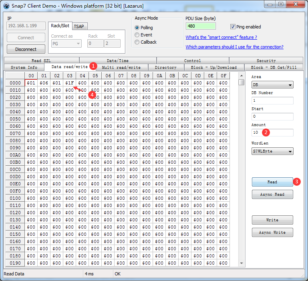Click the Amount input field

click(272, 132)
